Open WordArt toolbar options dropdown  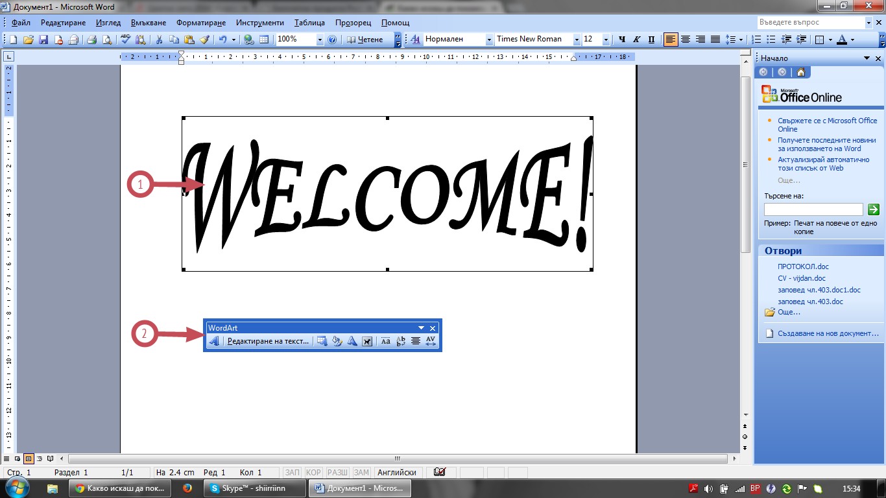point(421,328)
